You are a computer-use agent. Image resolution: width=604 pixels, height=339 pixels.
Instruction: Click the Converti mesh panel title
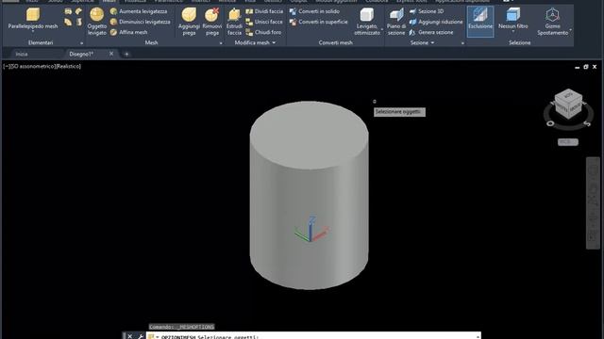[336, 42]
